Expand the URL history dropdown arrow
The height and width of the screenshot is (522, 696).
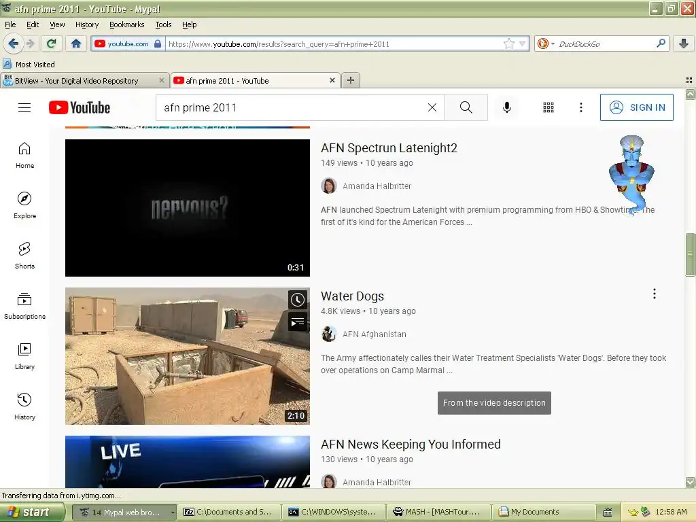(523, 43)
